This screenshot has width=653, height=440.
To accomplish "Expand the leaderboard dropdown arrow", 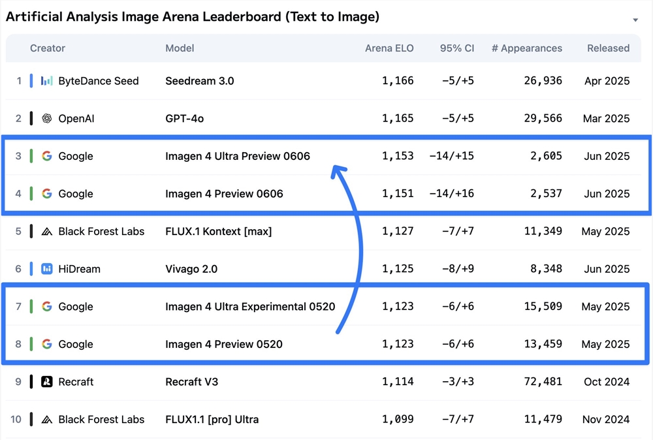I will point(635,20).
